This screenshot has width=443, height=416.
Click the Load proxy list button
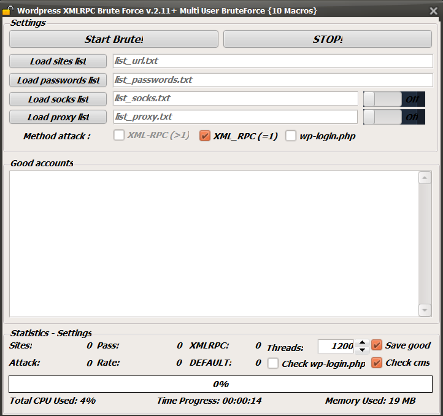click(x=58, y=117)
